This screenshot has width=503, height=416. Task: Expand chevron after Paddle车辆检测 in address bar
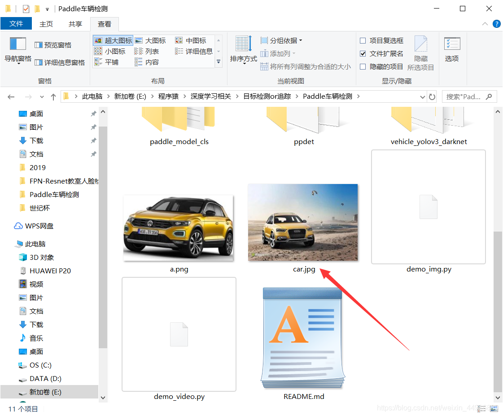pyautogui.click(x=358, y=96)
